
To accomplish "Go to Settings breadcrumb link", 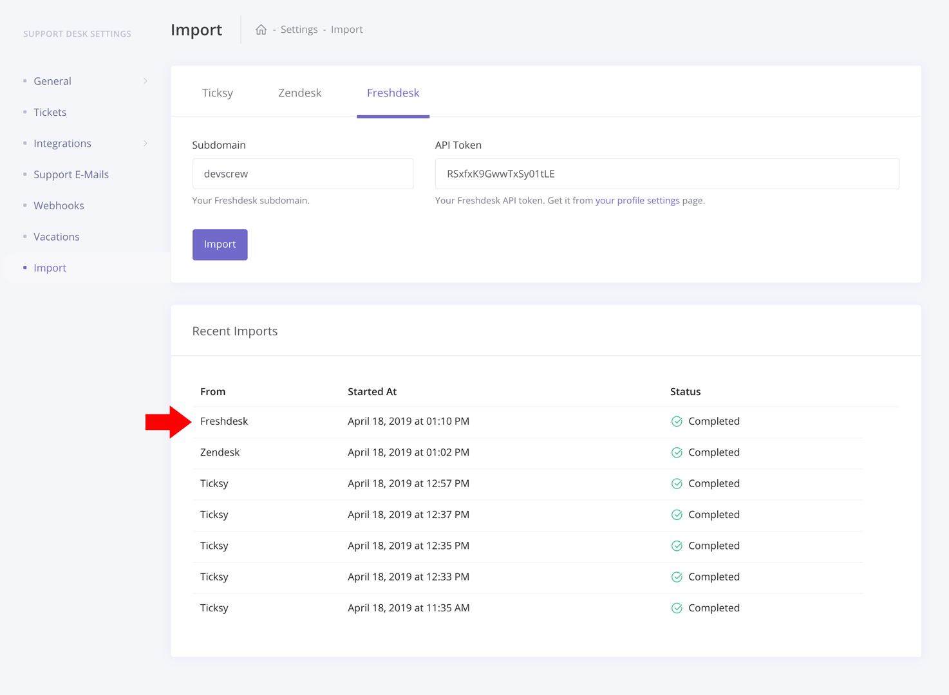I will [x=299, y=30].
